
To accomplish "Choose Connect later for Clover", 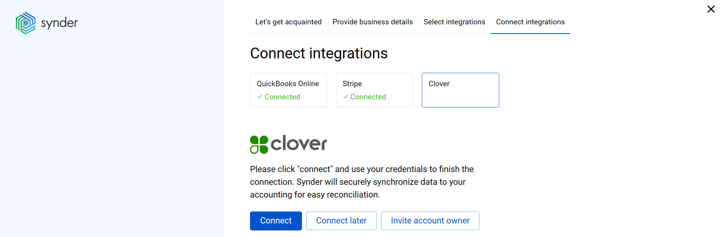I will [x=341, y=221].
